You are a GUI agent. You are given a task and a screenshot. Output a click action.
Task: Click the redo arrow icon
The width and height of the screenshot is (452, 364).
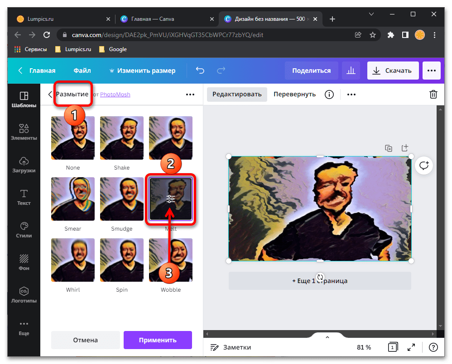(221, 71)
